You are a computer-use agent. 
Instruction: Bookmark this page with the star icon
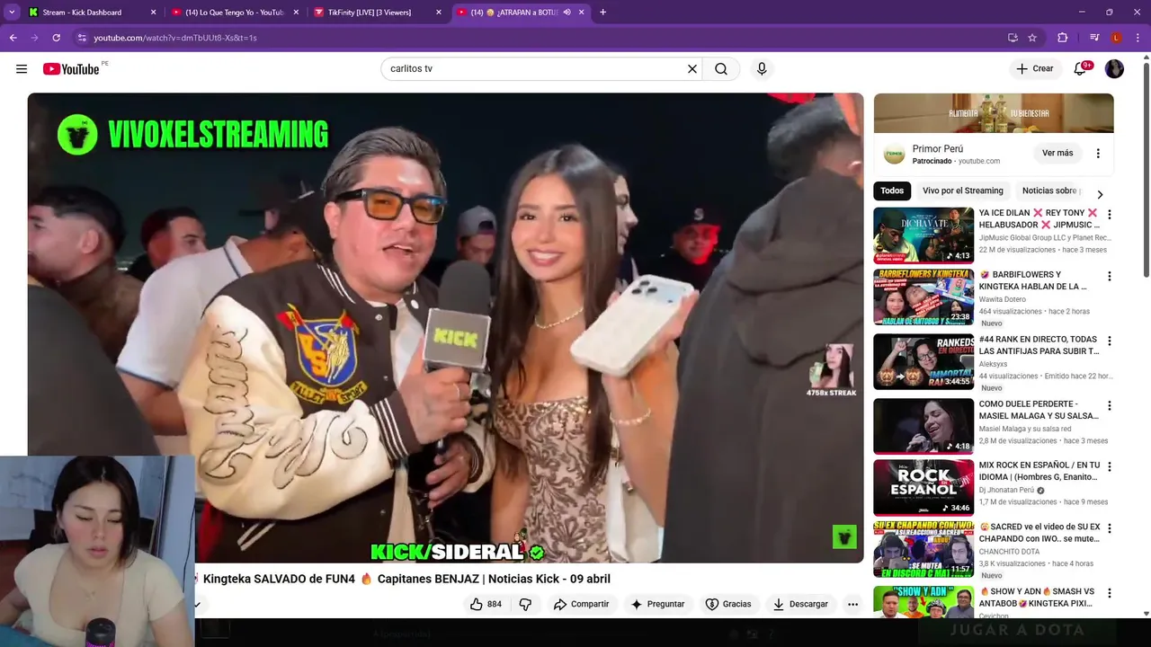coord(1032,38)
